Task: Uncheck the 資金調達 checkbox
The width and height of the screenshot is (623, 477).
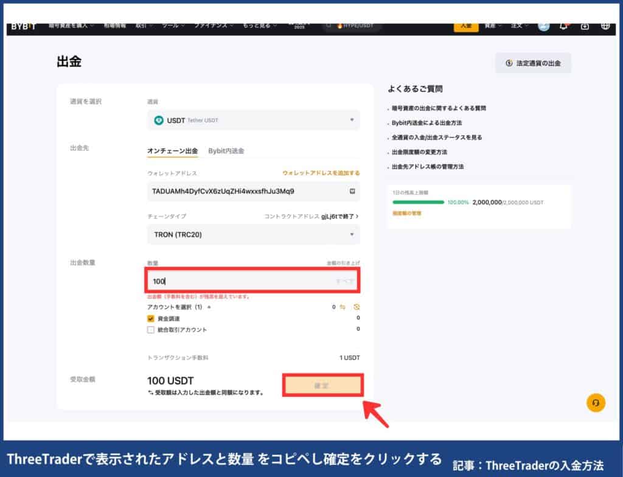Action: (x=151, y=318)
